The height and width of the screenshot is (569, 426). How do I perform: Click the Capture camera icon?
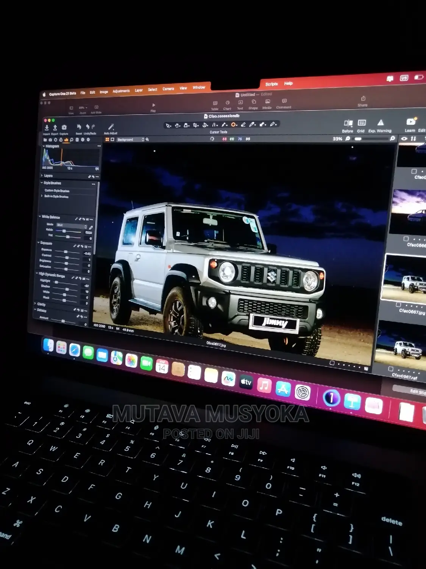point(64,127)
